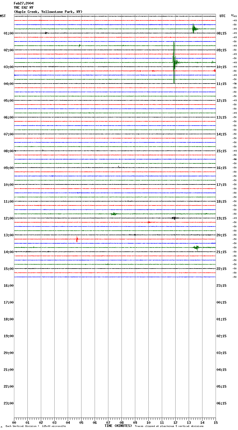This screenshot has width=238, height=430.
Task: Click the UTC column header
Action: point(222,16)
